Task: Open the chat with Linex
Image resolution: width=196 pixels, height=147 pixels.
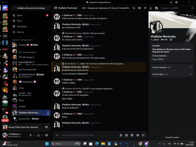Action: click(x=31, y=88)
